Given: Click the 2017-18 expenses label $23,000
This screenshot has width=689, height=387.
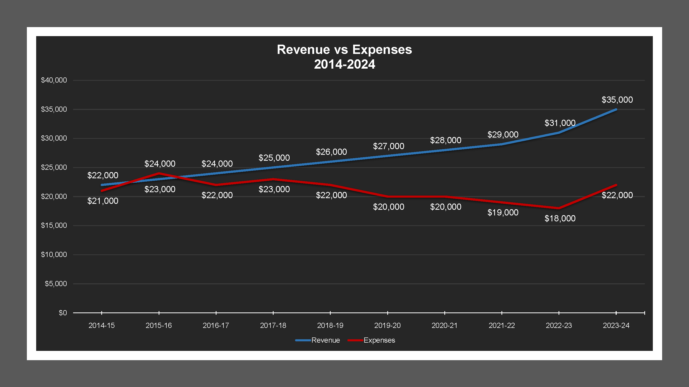Looking at the screenshot, I should click(274, 189).
